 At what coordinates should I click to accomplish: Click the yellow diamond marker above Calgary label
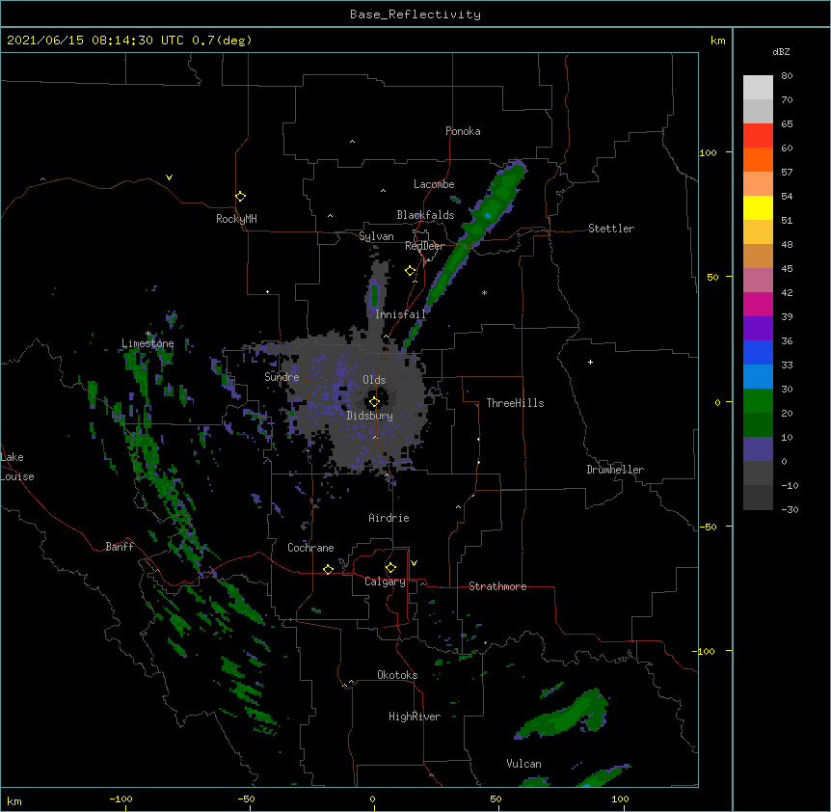pos(390,568)
